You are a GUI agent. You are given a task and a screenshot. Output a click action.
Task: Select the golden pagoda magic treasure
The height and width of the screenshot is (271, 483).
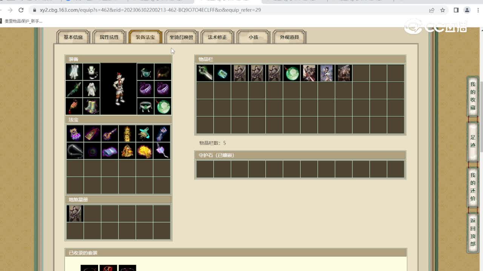(x=127, y=134)
